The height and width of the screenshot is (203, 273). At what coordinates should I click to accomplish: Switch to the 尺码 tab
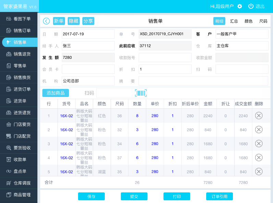(263, 21)
